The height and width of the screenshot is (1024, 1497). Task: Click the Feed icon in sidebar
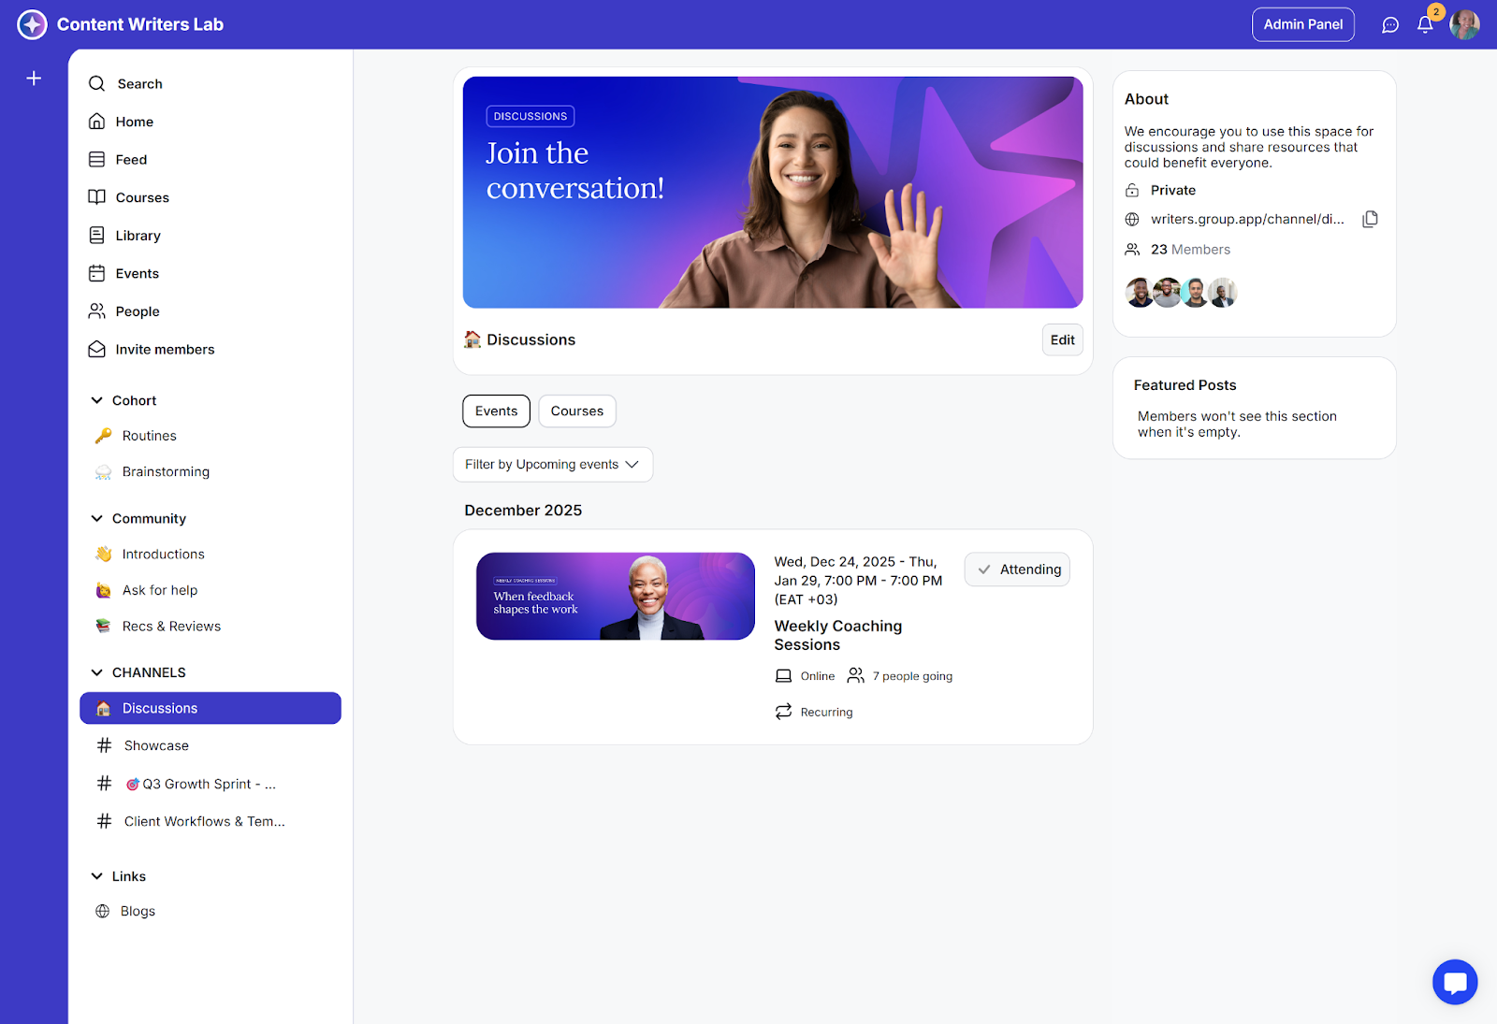[x=96, y=159]
